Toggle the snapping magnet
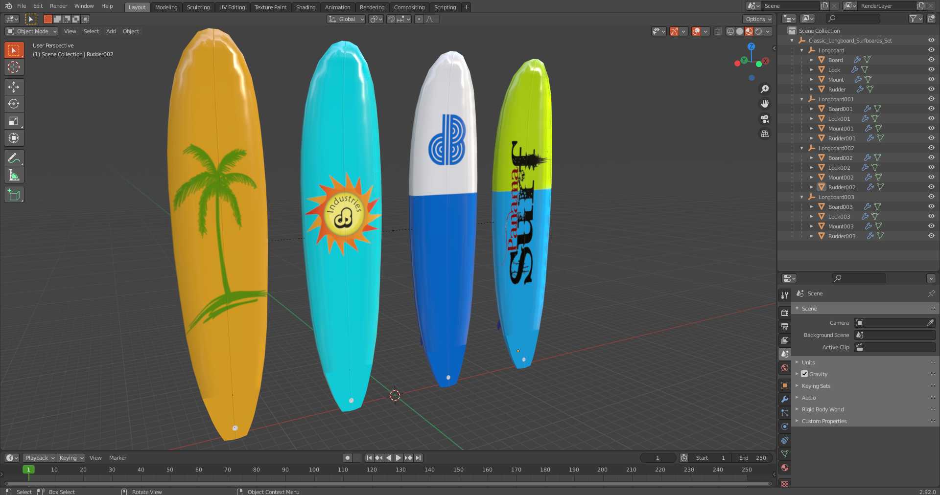This screenshot has width=940, height=495. [x=391, y=19]
